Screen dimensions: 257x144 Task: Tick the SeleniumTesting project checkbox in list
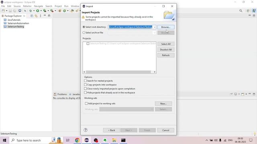pos(88,44)
